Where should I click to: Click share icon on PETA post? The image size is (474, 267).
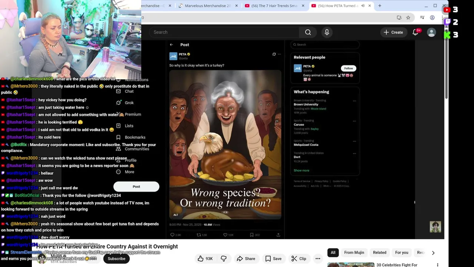pos(278,235)
